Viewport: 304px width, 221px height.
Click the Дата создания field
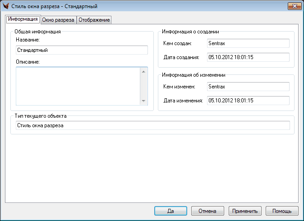248,57
